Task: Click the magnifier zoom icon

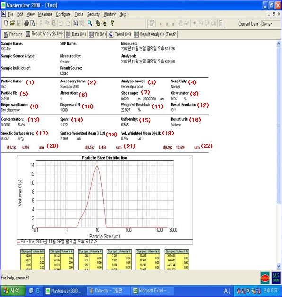Action: click(x=90, y=23)
